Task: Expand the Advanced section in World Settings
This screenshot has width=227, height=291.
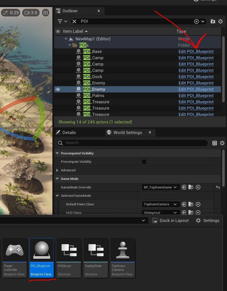Action: [57, 170]
